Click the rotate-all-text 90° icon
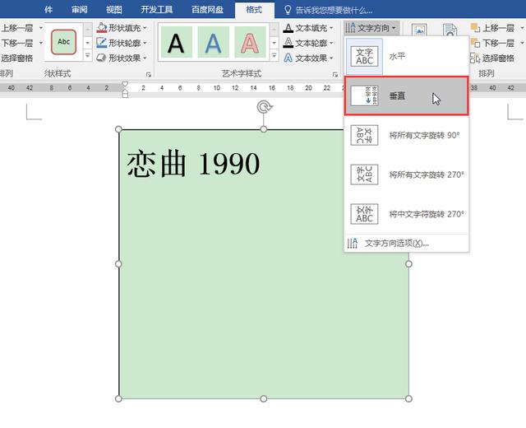This screenshot has height=428, width=526. click(x=364, y=135)
